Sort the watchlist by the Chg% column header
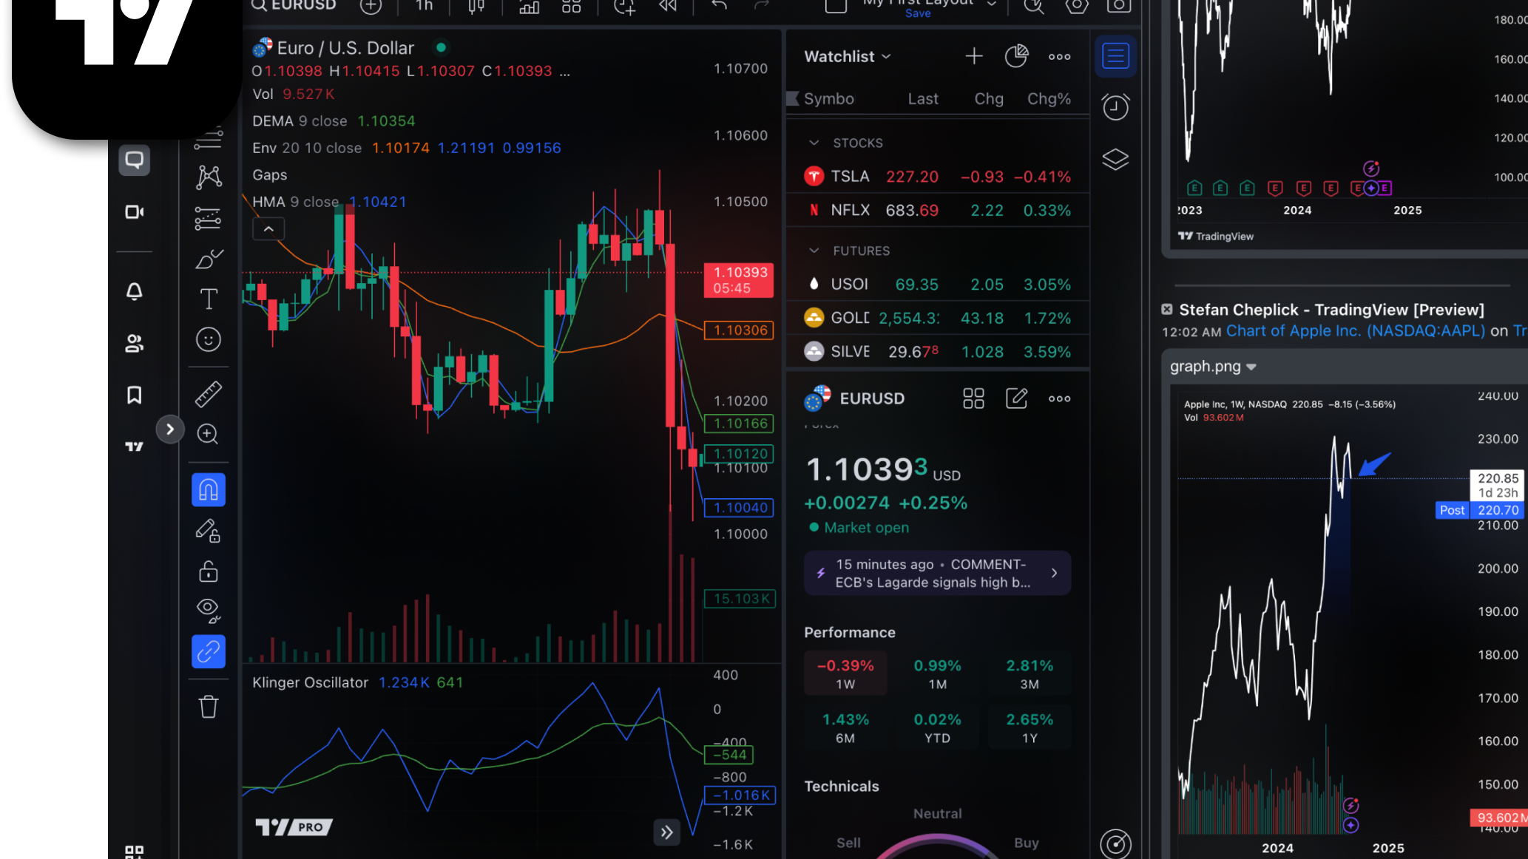1528x859 pixels. (1049, 99)
